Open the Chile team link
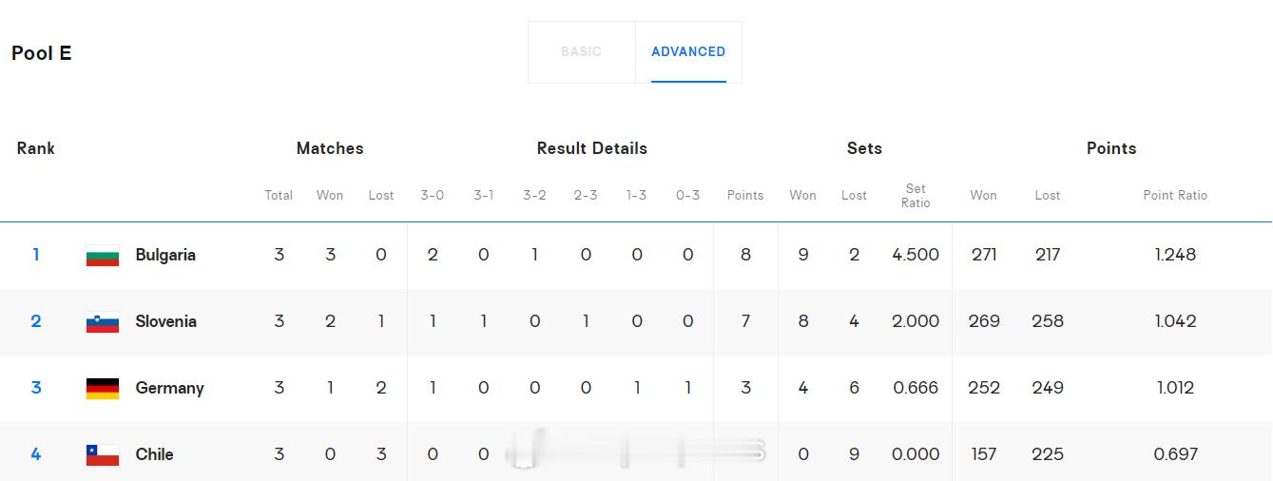This screenshot has width=1273, height=481. pyautogui.click(x=154, y=454)
